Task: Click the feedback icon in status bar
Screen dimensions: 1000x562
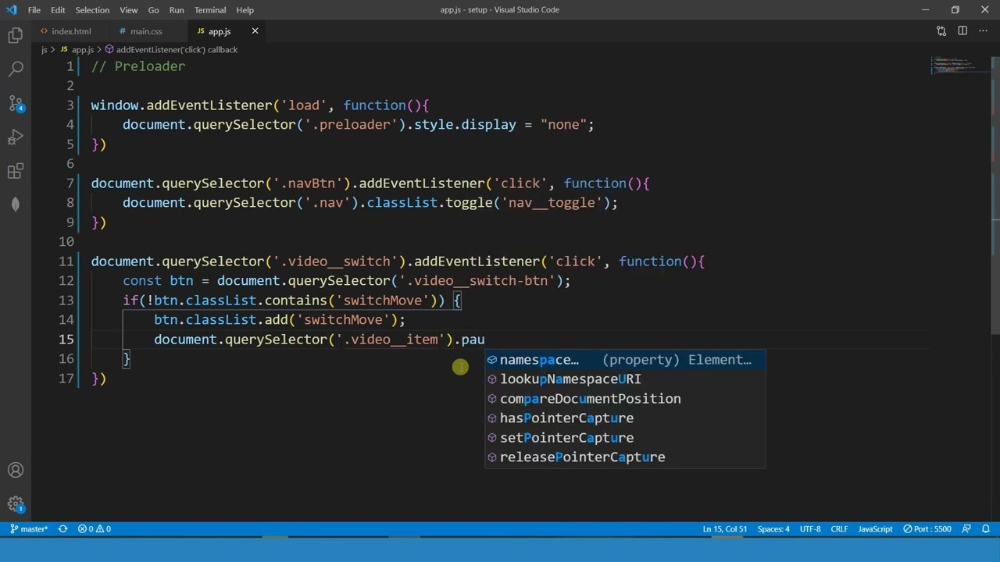Action: pyautogui.click(x=967, y=529)
